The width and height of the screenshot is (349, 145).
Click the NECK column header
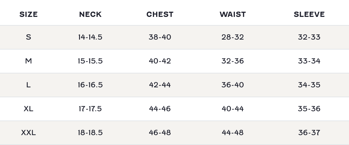(90, 14)
